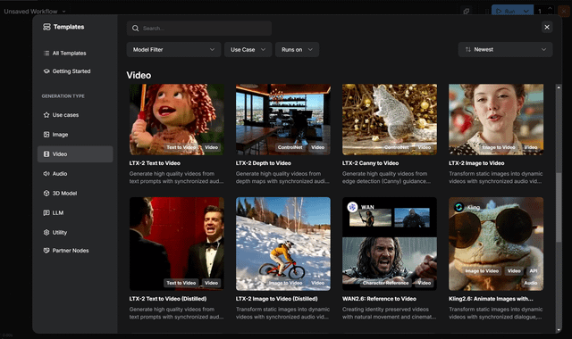This screenshot has height=339, width=572.
Task: Click the sort arrows icon beside Newest
Action: click(468, 50)
